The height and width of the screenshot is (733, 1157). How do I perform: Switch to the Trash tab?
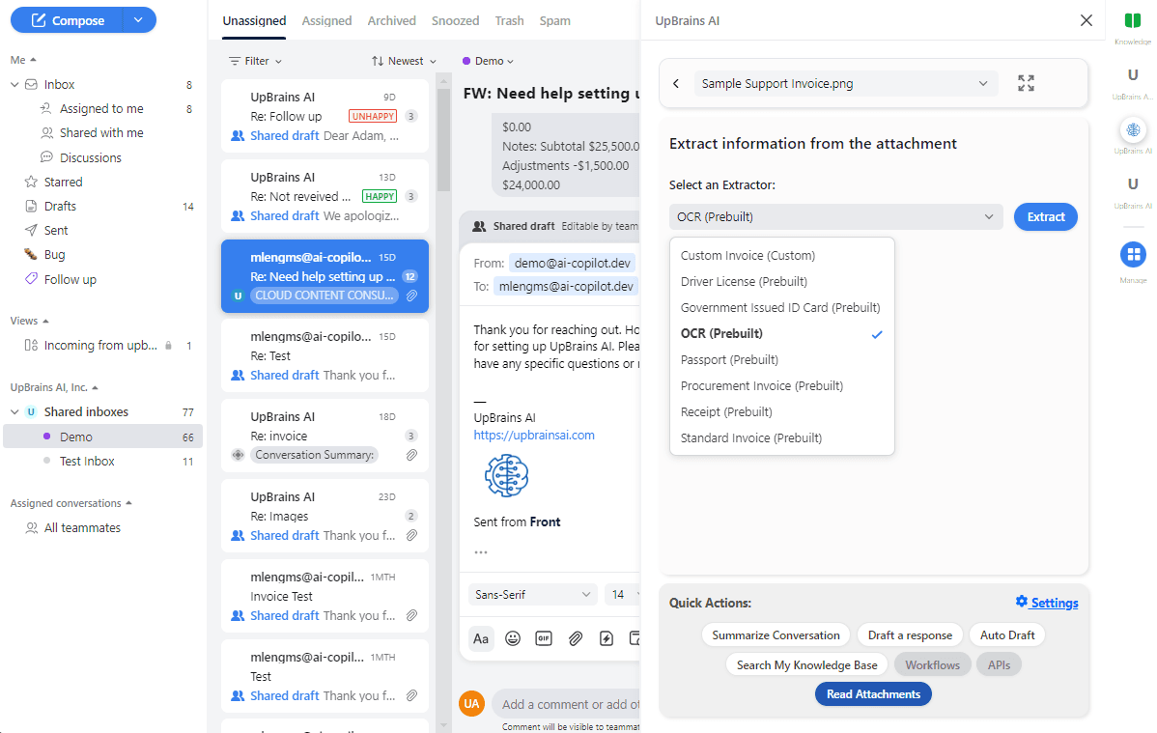509,20
